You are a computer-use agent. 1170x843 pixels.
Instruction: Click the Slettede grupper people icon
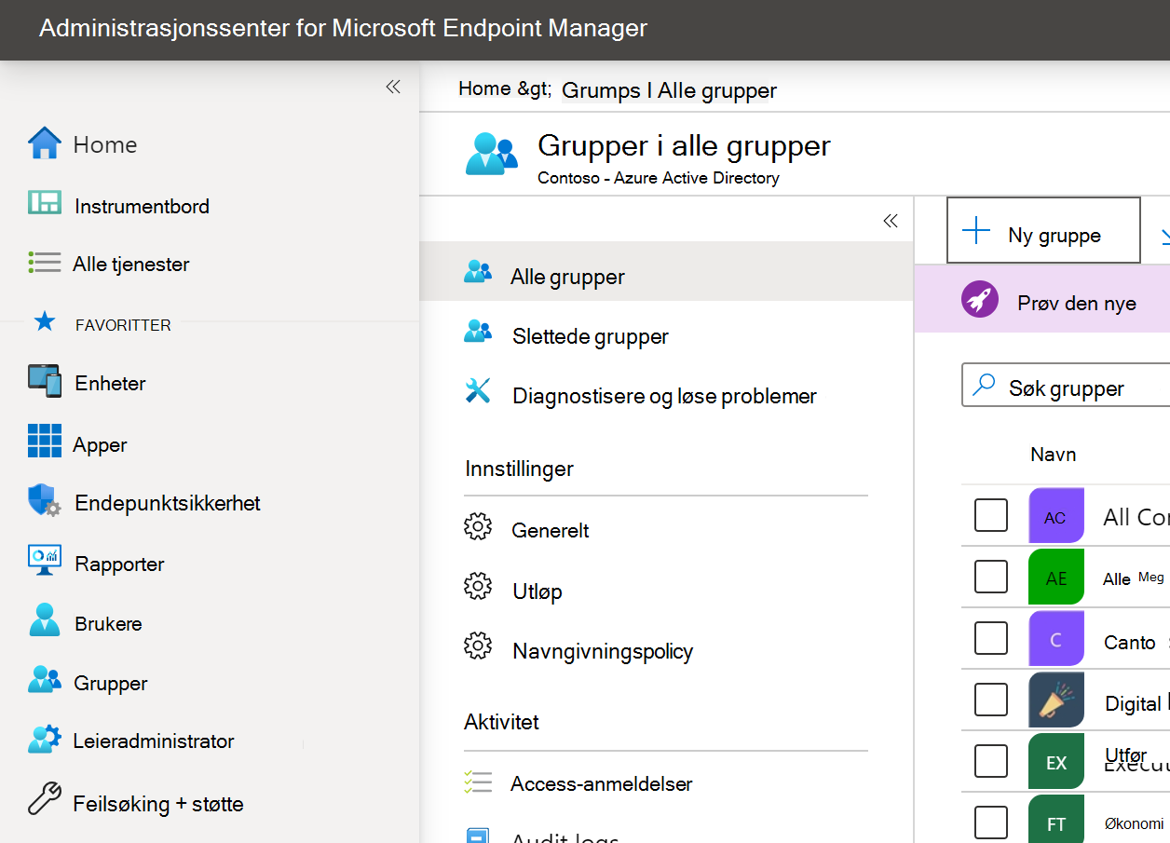point(478,332)
